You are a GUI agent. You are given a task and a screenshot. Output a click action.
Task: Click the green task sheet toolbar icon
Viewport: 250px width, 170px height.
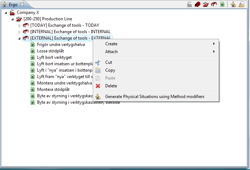(222, 4)
